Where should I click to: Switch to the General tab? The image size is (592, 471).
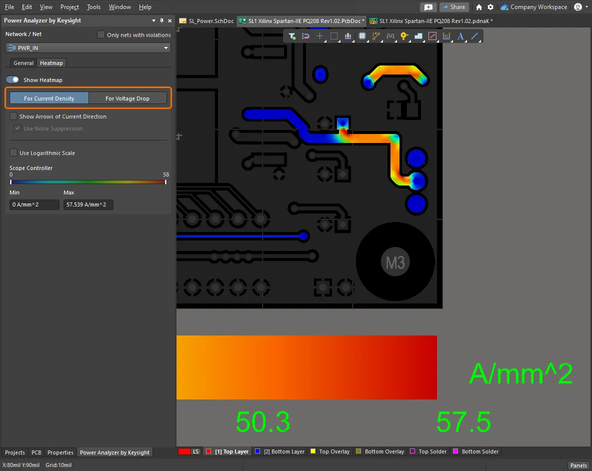point(23,63)
